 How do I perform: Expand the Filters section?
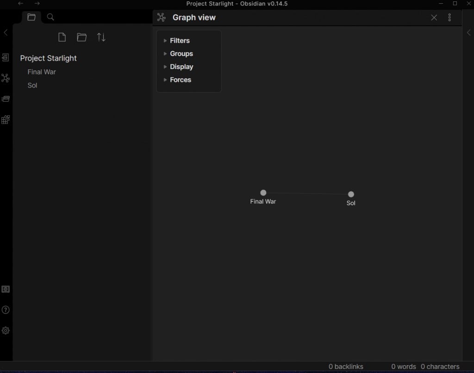(179, 41)
